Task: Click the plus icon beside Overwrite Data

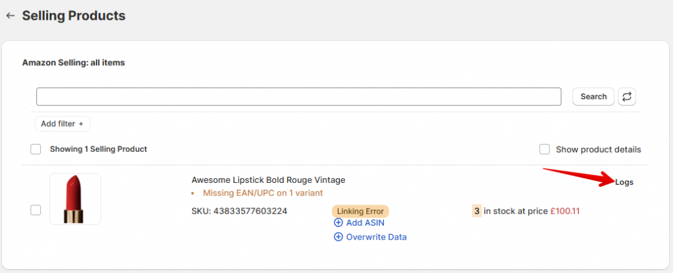Action: click(338, 237)
